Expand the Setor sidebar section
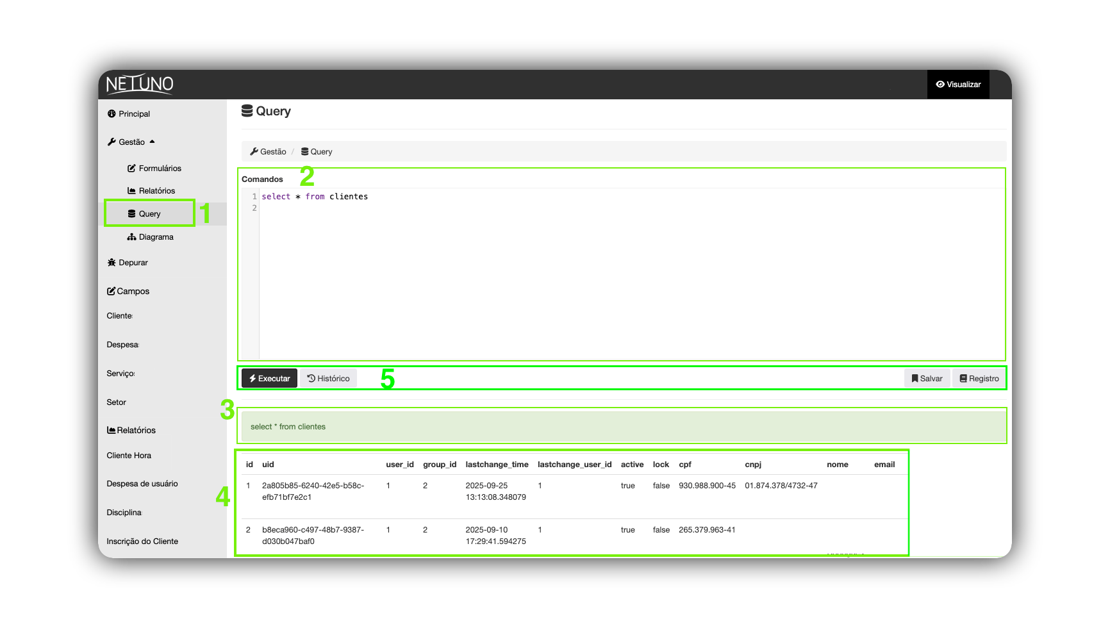Viewport: 1110px width, 628px height. 117,402
